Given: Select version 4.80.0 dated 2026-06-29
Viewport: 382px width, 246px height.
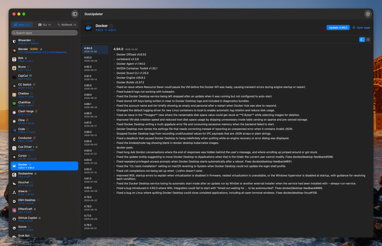Looking at the screenshot, I should [95, 189].
